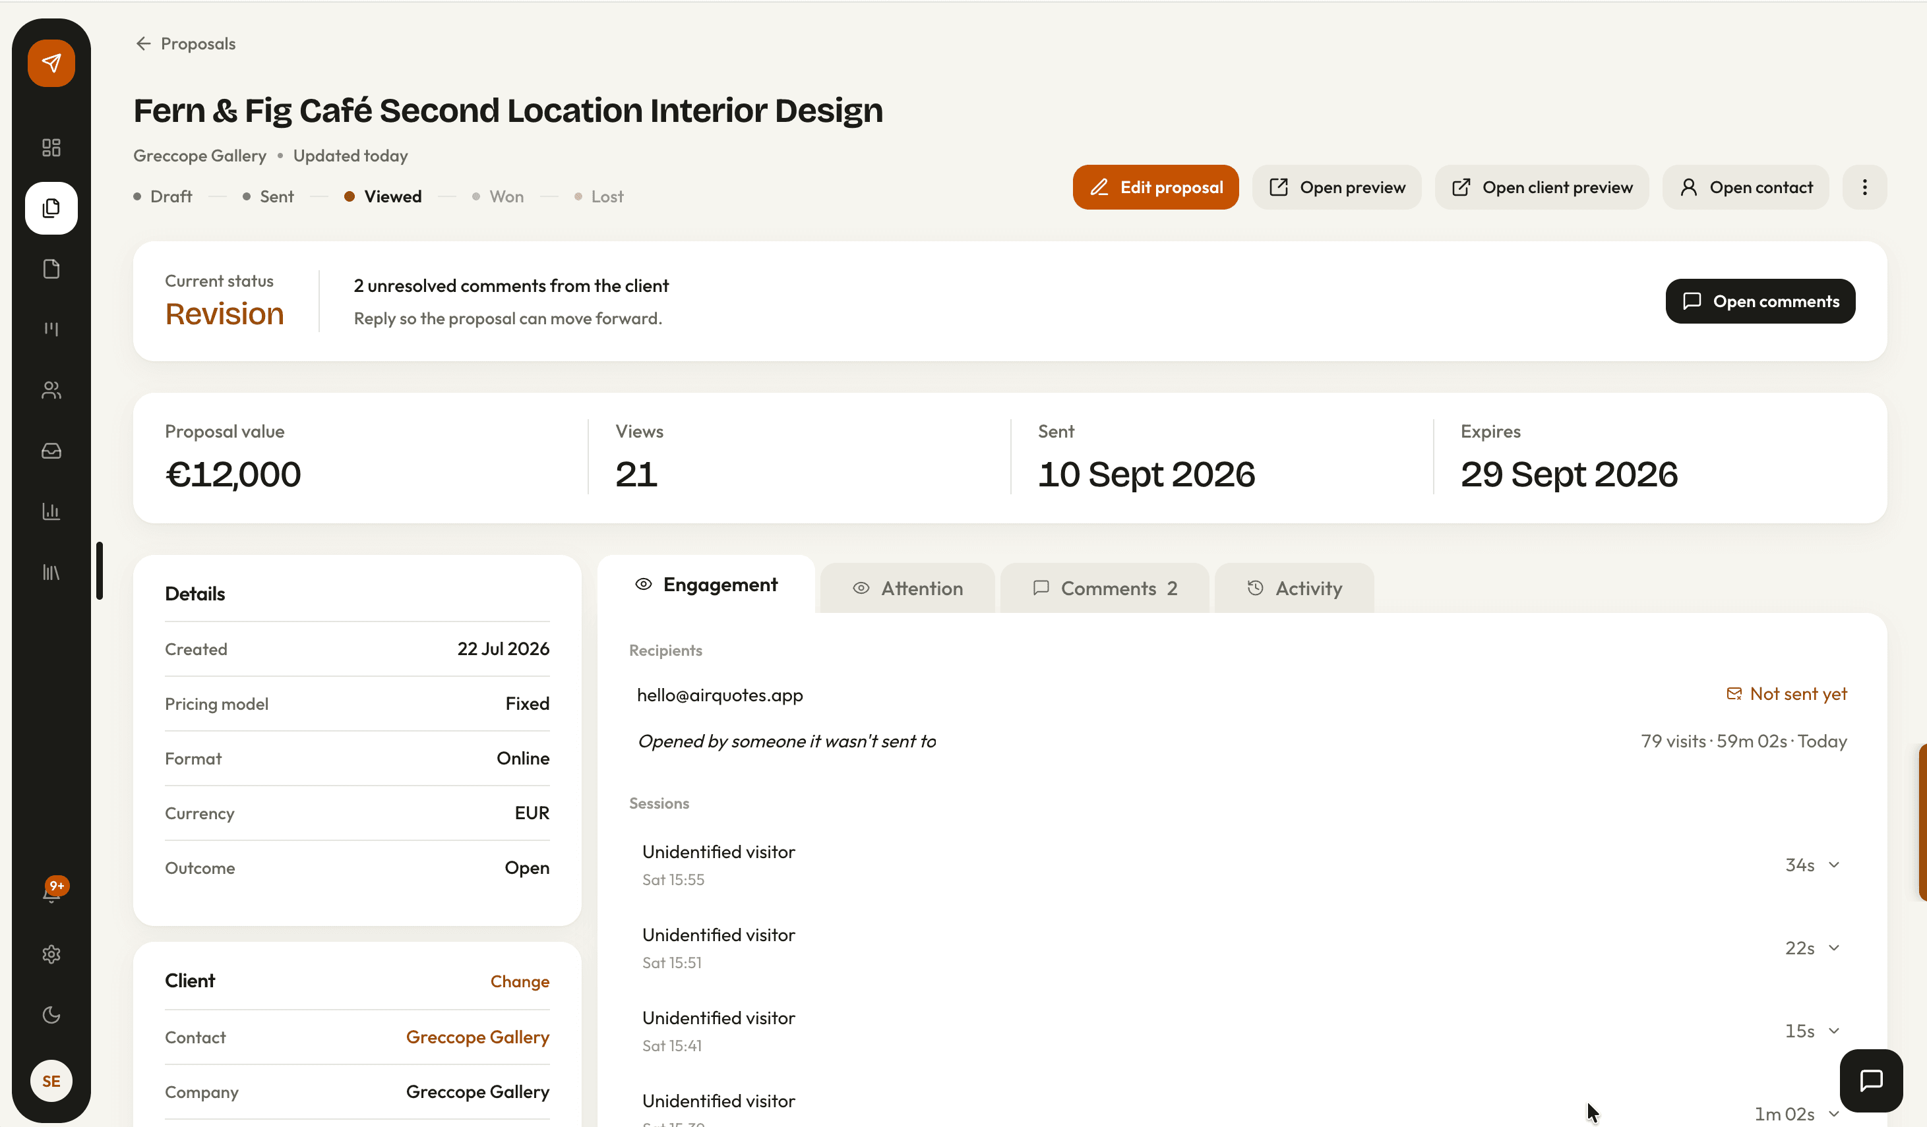Open the library books icon in sidebar
The width and height of the screenshot is (1927, 1127).
click(51, 572)
